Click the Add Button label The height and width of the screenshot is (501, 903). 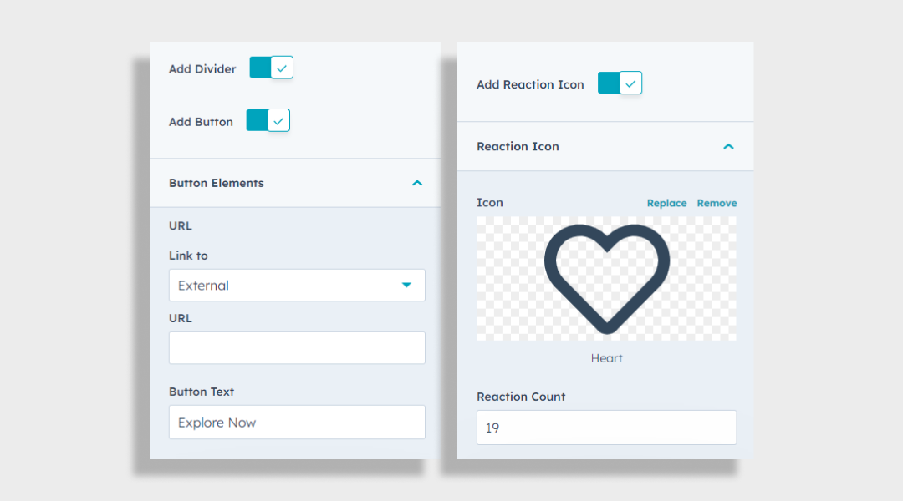[x=201, y=122]
